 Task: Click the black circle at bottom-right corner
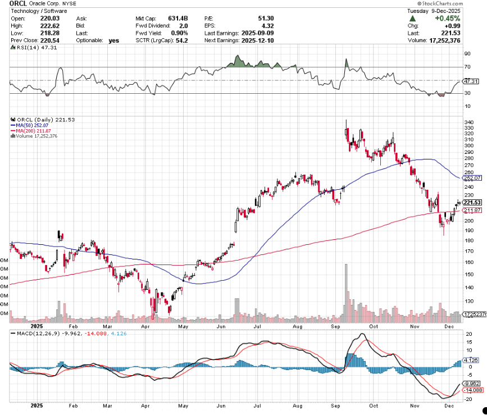tap(483, 411)
